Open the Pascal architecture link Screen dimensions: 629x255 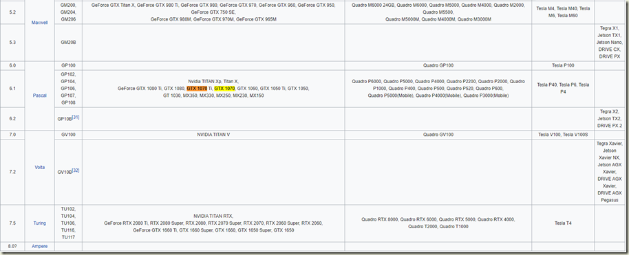pyautogui.click(x=39, y=96)
